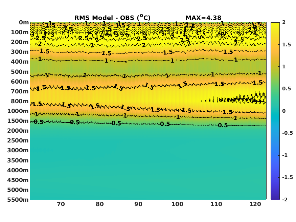The height and width of the screenshot is (222, 296).
Task: Click the colorbar tick label "-2" at bottom
Action: tap(285, 200)
